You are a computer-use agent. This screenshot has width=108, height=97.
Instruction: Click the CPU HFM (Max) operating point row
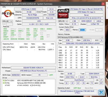pos(28,47)
